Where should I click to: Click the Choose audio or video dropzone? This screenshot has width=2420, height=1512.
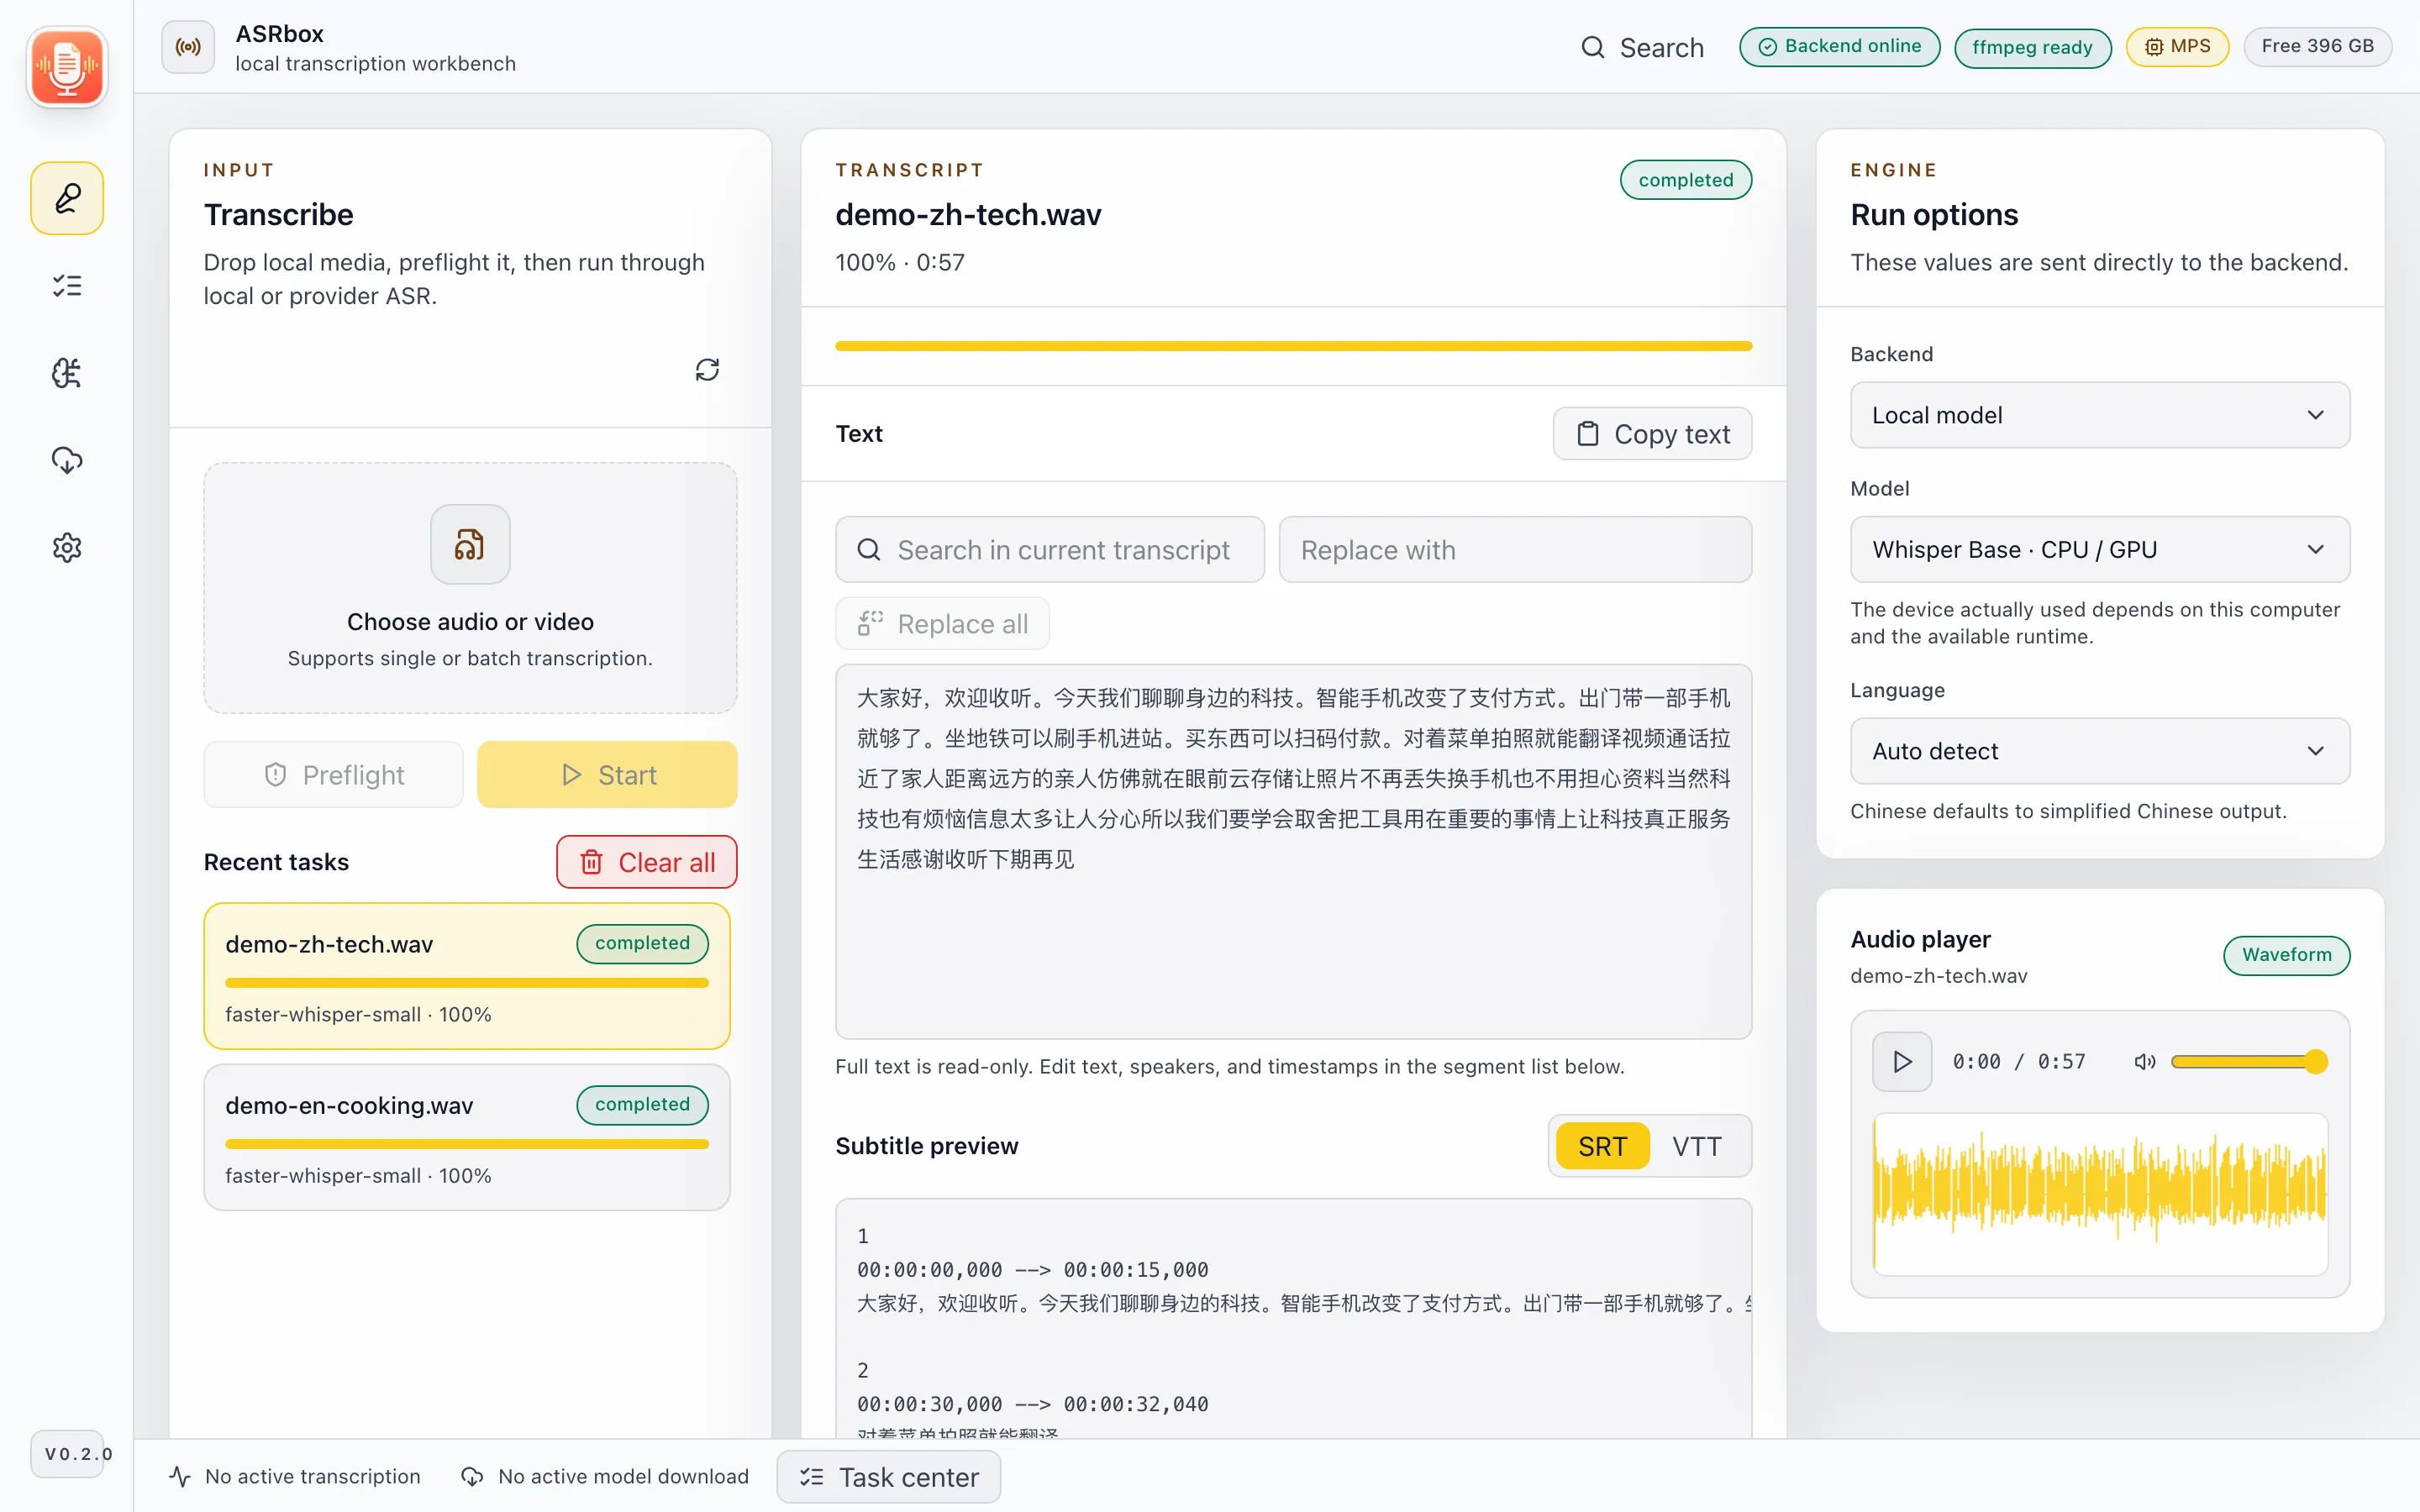pyautogui.click(x=470, y=588)
